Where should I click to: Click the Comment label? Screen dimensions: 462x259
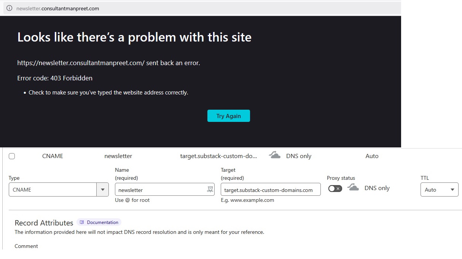coord(26,246)
